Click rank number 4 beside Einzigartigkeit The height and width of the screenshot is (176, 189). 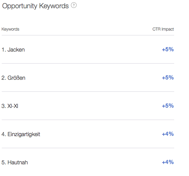pyautogui.click(x=4, y=134)
